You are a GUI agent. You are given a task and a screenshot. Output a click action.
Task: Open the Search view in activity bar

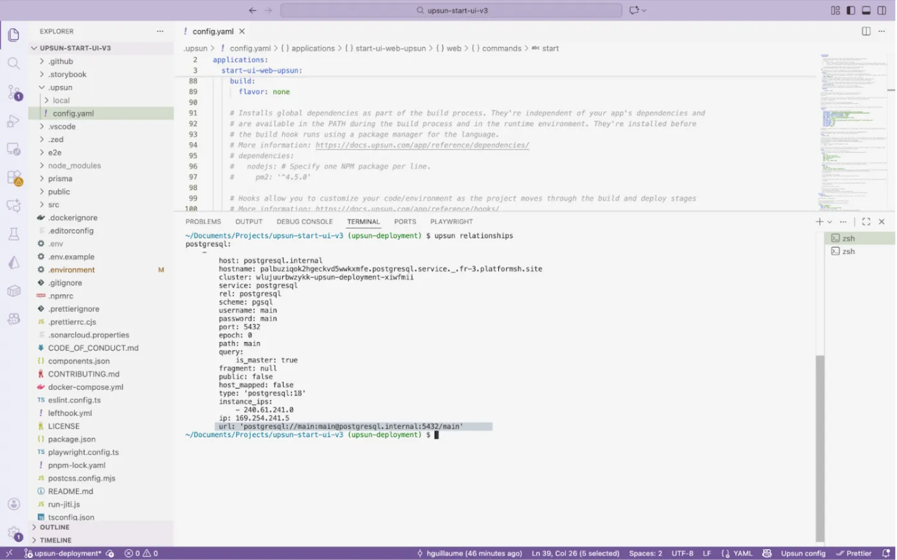[x=14, y=63]
